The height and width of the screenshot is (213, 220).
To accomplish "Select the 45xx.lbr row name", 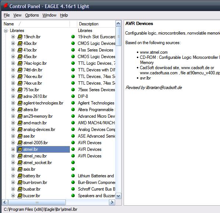I will [x=30, y=57].
